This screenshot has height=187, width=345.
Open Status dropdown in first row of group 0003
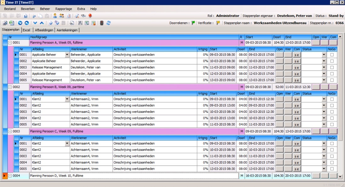(324, 144)
